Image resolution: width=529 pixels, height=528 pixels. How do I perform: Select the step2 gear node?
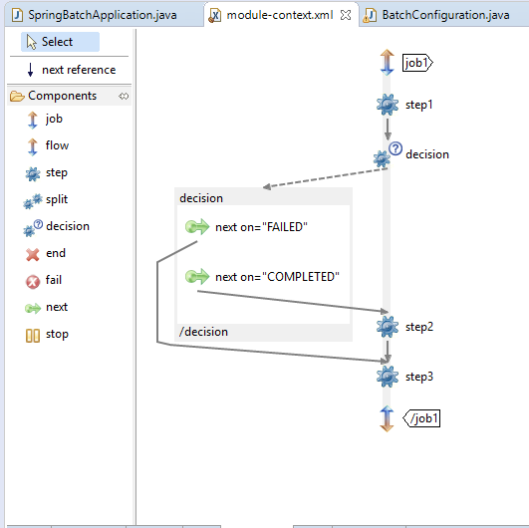[x=388, y=327]
